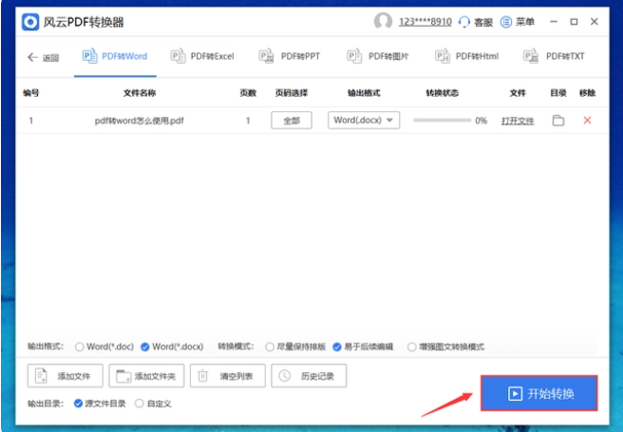
Task: Click the customer service headset icon
Action: click(x=463, y=22)
